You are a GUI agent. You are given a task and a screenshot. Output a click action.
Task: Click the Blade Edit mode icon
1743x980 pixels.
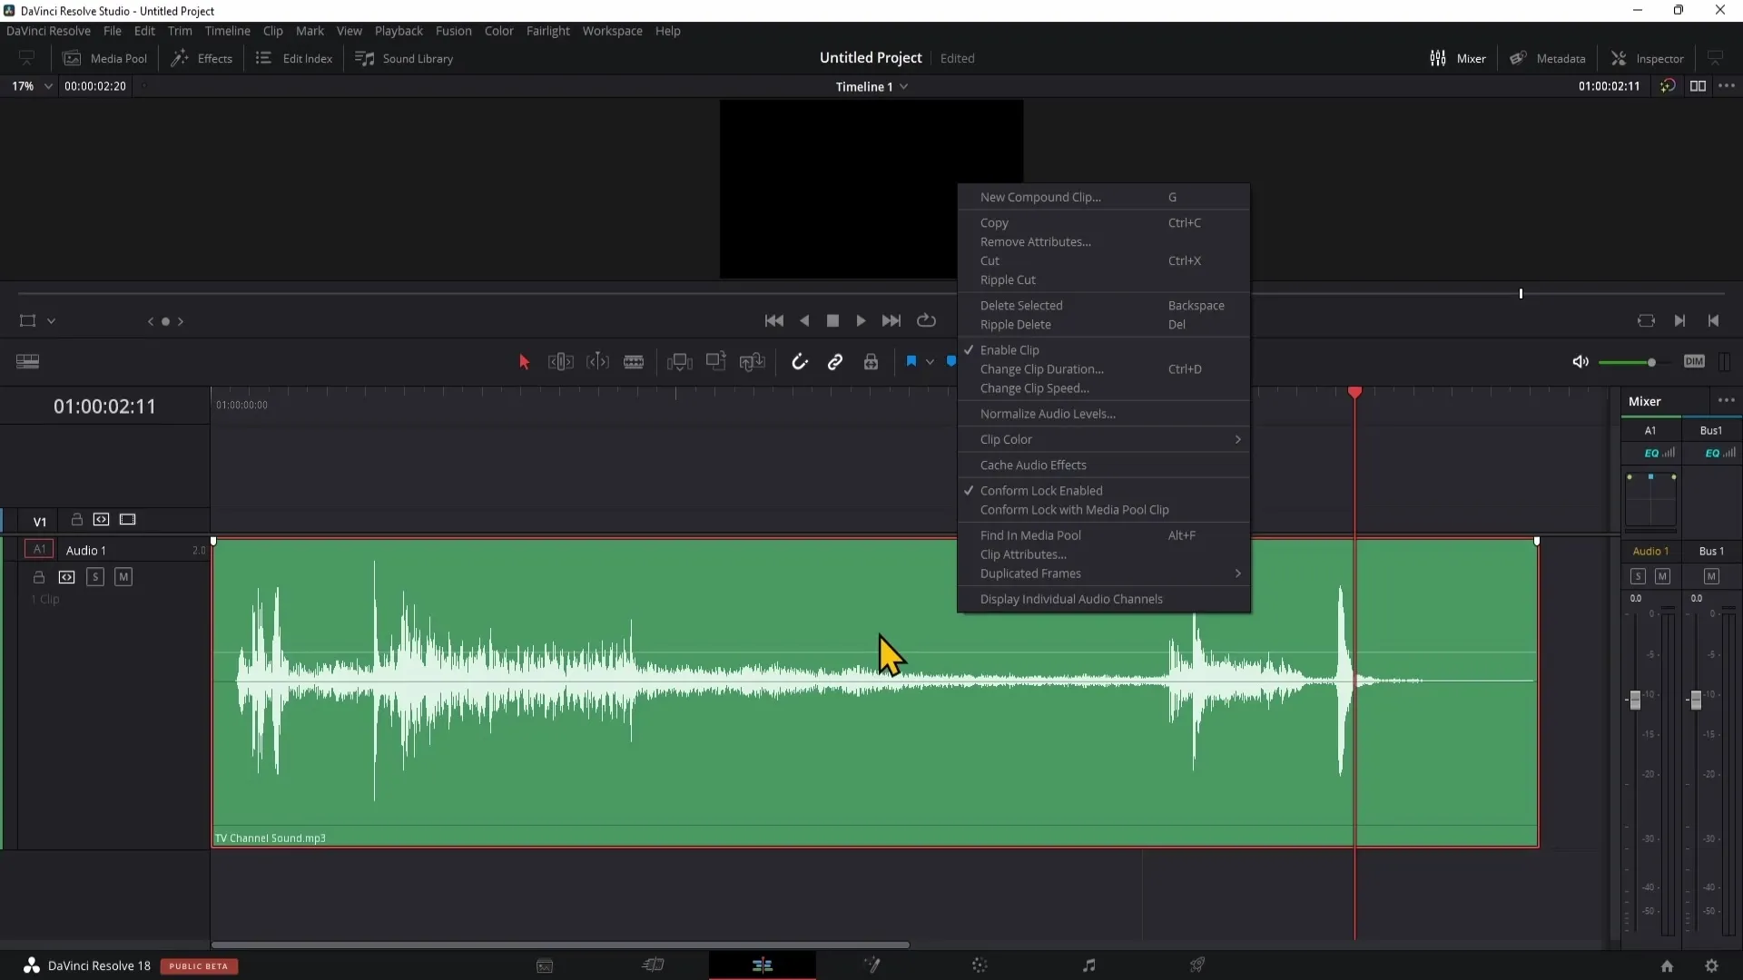[x=635, y=361]
